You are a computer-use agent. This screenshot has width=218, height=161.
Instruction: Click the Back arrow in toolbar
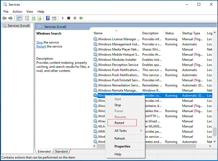point(4,18)
